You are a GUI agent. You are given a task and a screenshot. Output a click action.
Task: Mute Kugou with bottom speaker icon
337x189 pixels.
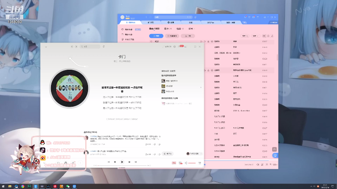pos(258,165)
